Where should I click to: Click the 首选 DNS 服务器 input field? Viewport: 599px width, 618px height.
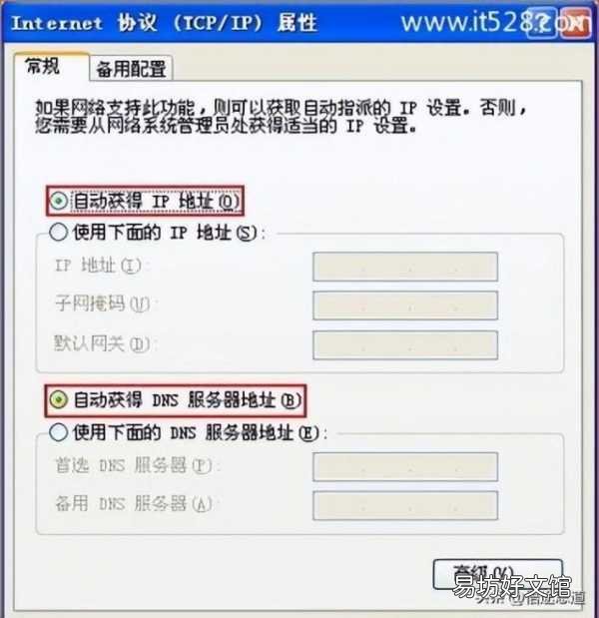[x=405, y=466]
